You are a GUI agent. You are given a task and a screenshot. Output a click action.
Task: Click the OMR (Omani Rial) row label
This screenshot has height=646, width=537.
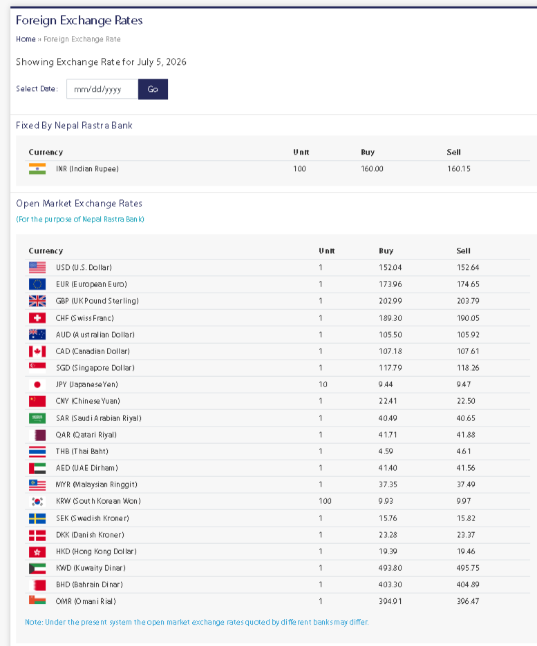[x=86, y=602]
